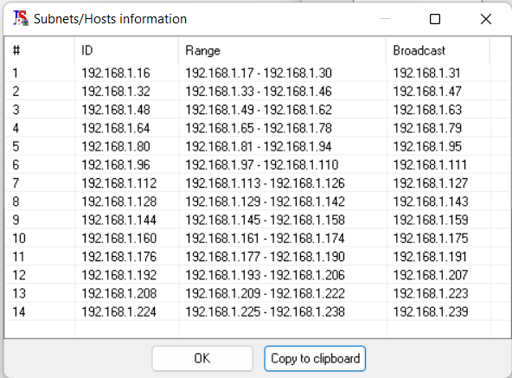Select subnet ID 192.168.1.176
The image size is (512, 378).
(119, 256)
